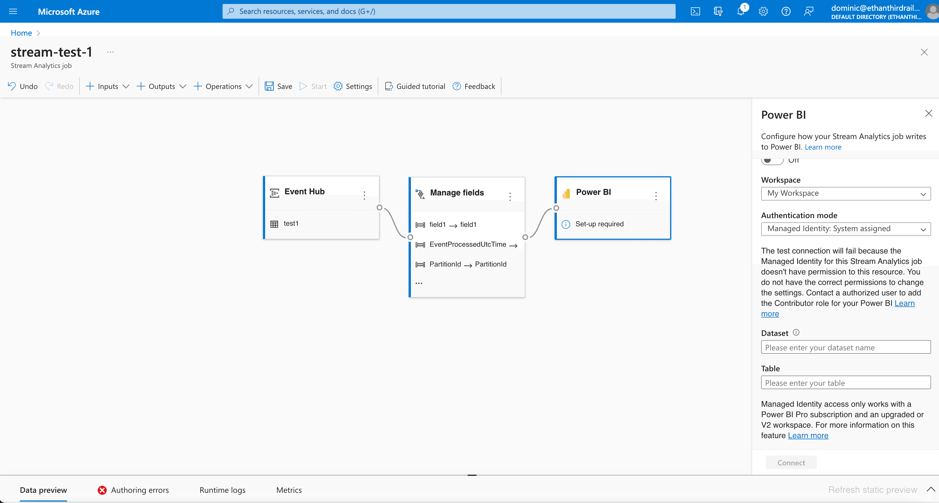Focus the Dataset name input field

click(x=846, y=347)
